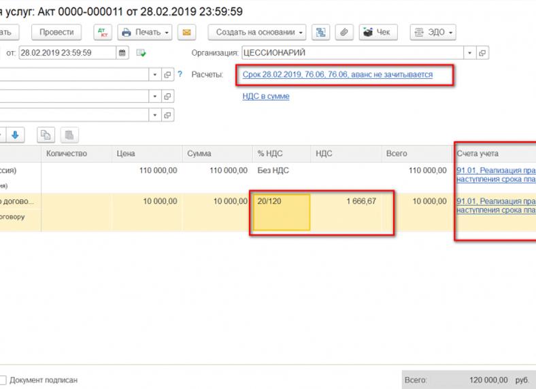Select the 20/120 VAT rate cell
Screen dimensions: 536x389
point(282,212)
